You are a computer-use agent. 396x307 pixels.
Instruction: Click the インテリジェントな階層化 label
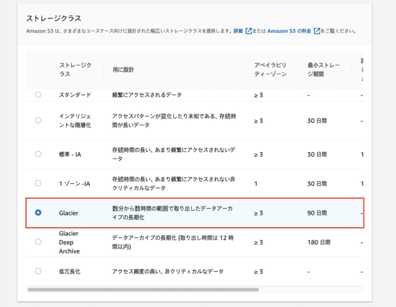(x=75, y=121)
